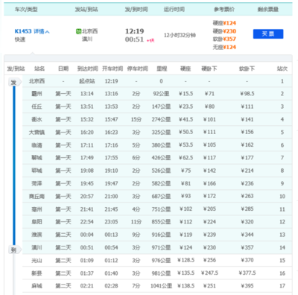Viewport: 298px width, 295px height.
Task: Select the 淮滨 station name
Action: coord(37,235)
